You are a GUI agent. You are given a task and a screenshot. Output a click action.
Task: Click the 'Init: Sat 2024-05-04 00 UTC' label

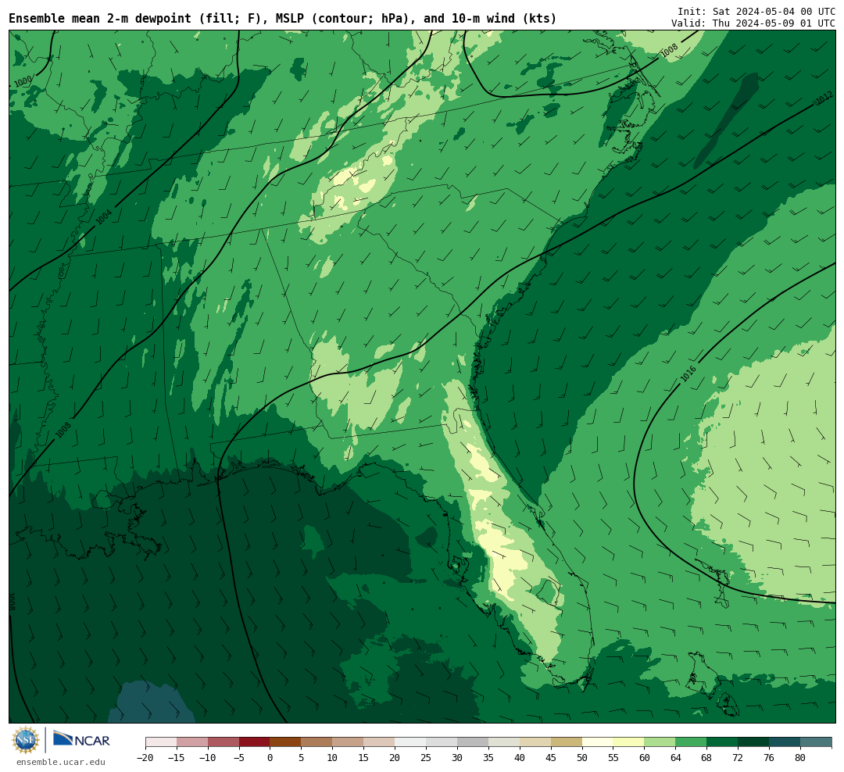756,12
